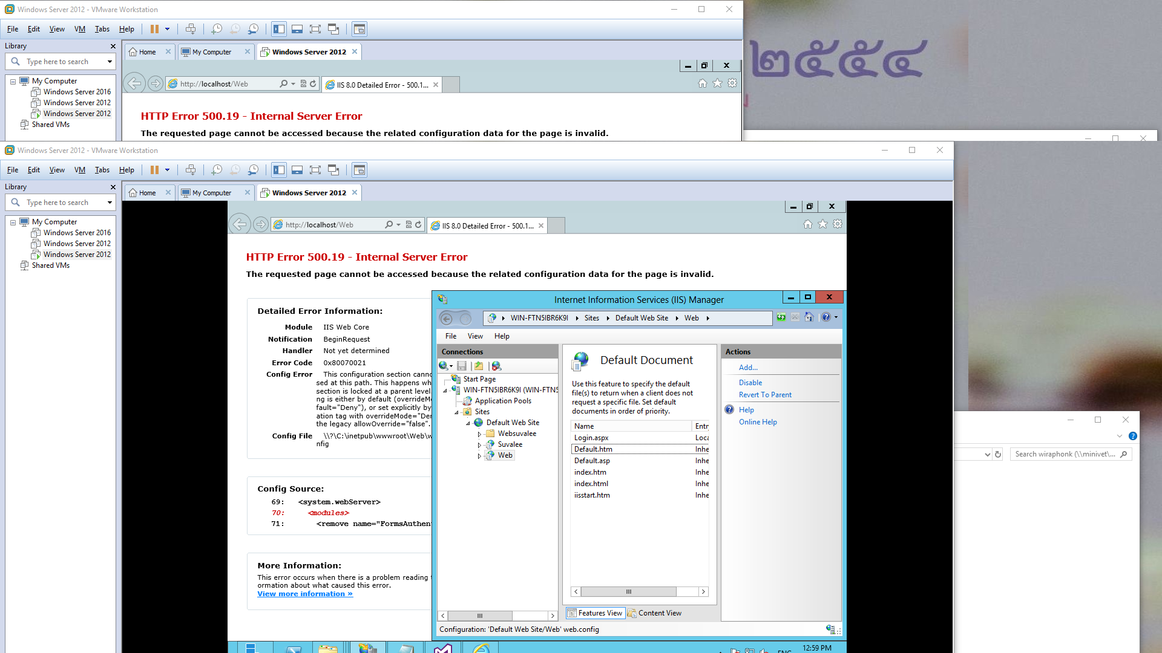Viewport: 1162px width, 653px height.
Task: Select Windows Server 2016 in front library tree
Action: coord(77,233)
